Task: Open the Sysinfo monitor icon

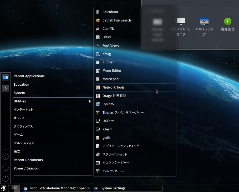Action: point(98,104)
